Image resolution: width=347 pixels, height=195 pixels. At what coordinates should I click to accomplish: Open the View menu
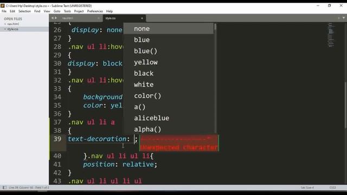47,11
